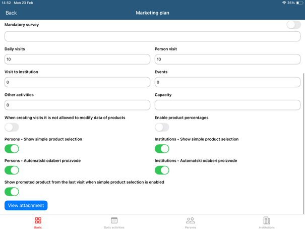The height and width of the screenshot is (229, 305).
Task: Turn off Institutions - Show simple product selection
Action: [x=162, y=149]
